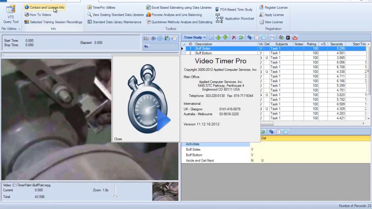Click the notes sheet icon above the video
The width and height of the screenshot is (372, 209).
[x=174, y=38]
